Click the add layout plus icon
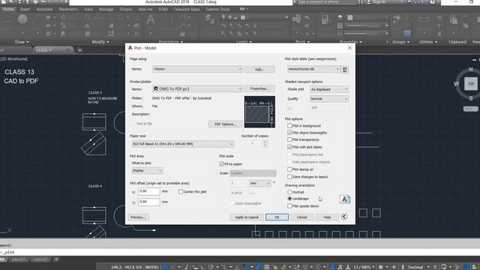Screen dimensions: 480x270 click(x=56, y=259)
